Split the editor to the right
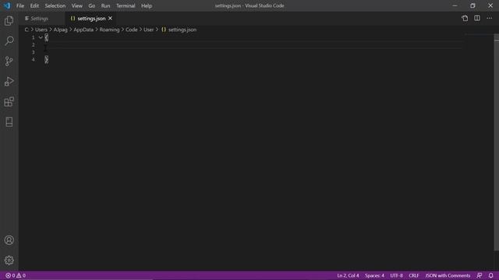Screen dimensions: 499x280 click(x=477, y=19)
